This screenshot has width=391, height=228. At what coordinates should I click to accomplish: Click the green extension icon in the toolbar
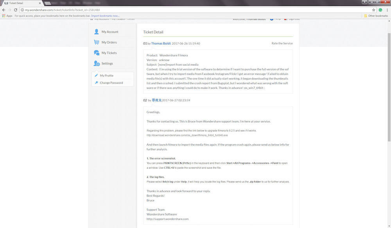click(380, 10)
